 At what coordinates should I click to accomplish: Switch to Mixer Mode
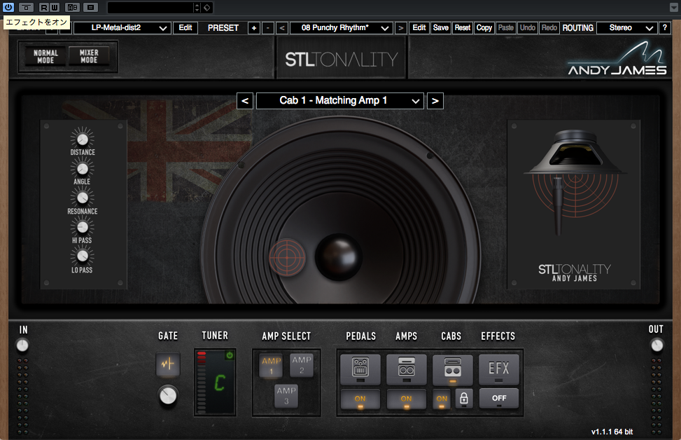pos(89,57)
